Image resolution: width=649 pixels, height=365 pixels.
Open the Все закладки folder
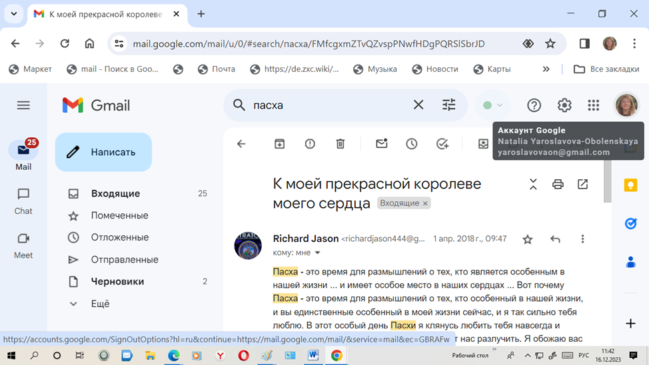606,69
